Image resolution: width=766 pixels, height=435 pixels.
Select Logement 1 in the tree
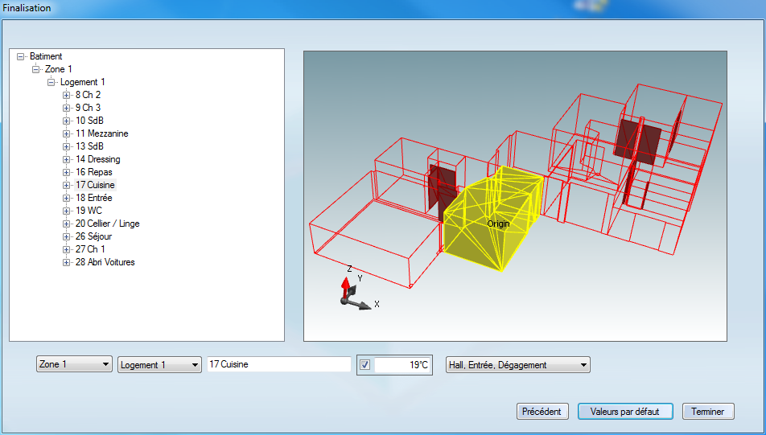(x=83, y=82)
